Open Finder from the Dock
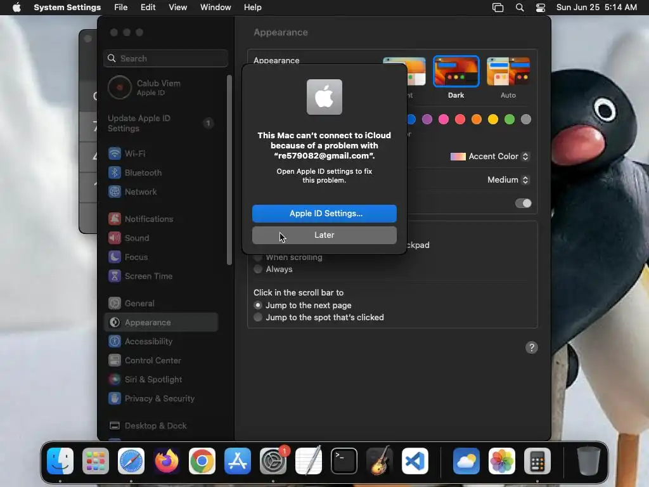This screenshot has width=649, height=487. pos(60,461)
